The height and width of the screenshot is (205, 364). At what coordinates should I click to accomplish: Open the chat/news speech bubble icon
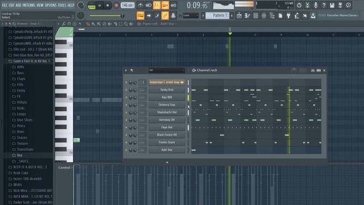tap(348, 5)
